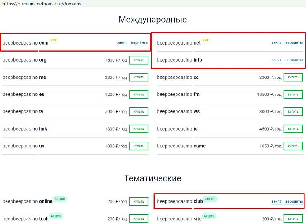Image resolution: width=306 pixels, height=223 pixels.
Task: Click Купить next to the link domain
Action: point(139,129)
